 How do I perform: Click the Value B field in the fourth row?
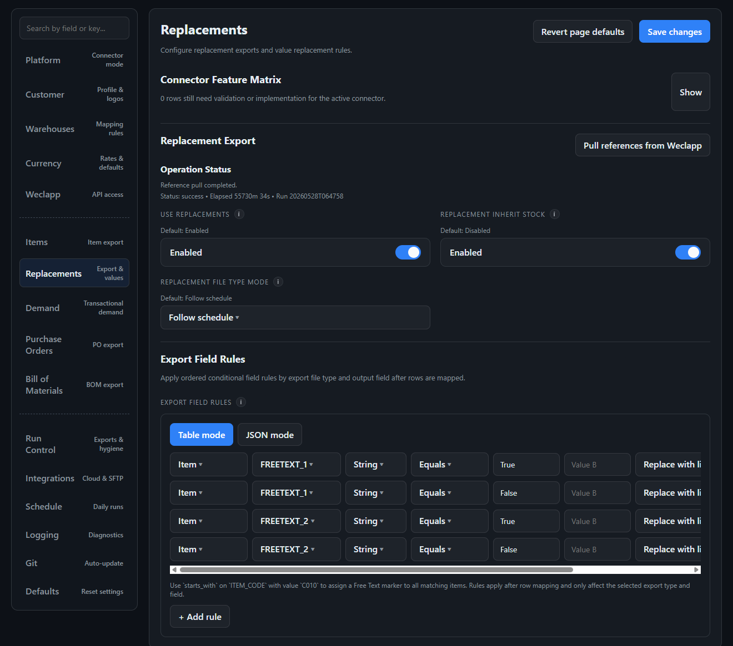pos(598,550)
